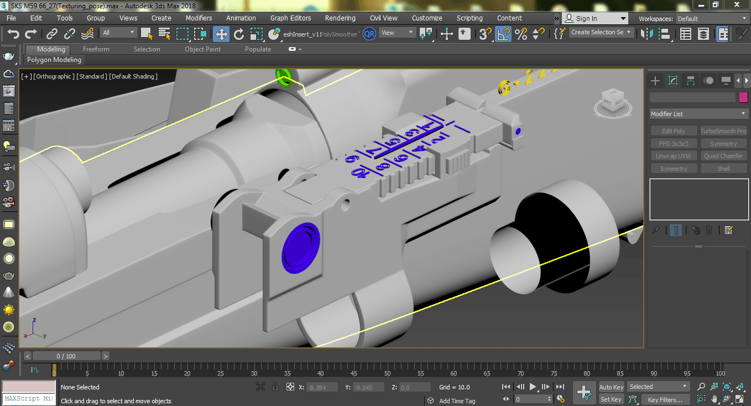
Task: Click the Play Animation button
Action: tap(533, 387)
